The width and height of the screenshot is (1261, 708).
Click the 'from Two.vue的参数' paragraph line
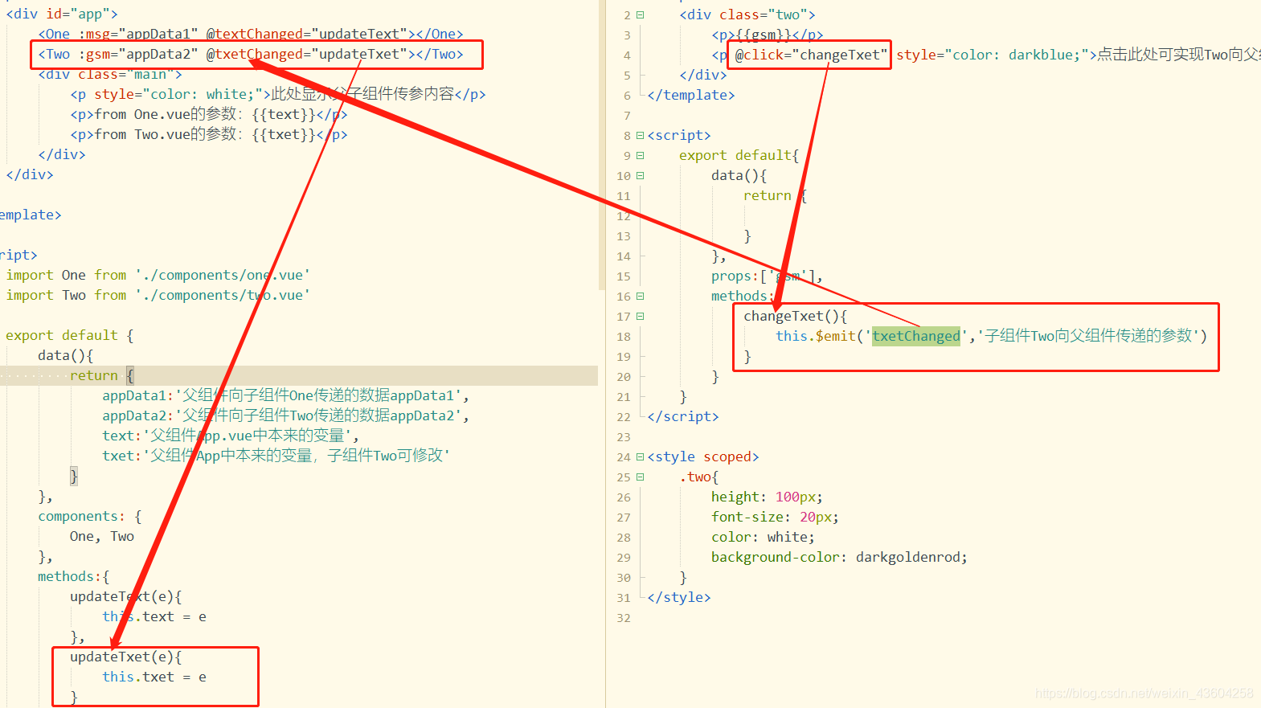point(208,134)
